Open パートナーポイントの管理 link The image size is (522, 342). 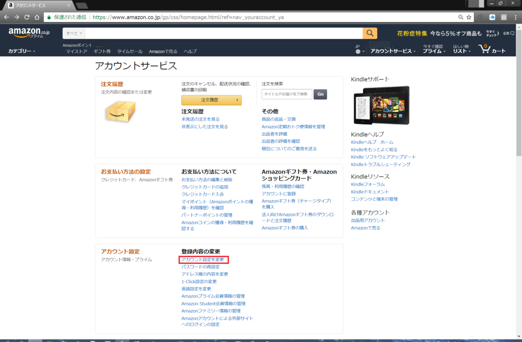(x=207, y=215)
